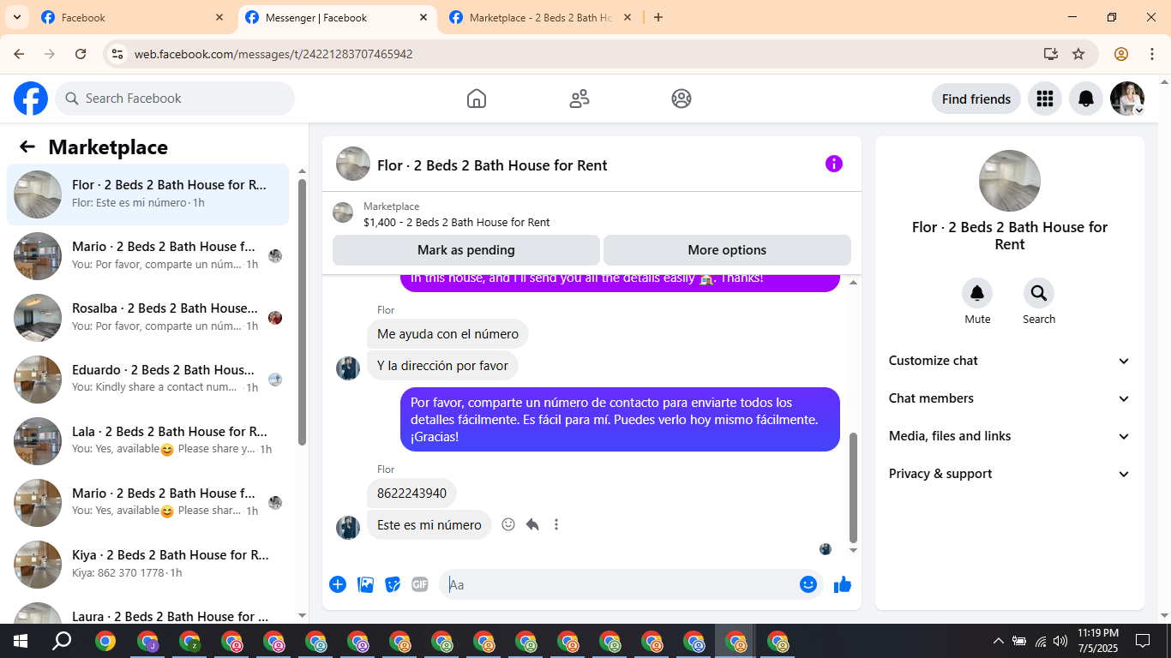Click the Facebook logo icon

pos(31,99)
